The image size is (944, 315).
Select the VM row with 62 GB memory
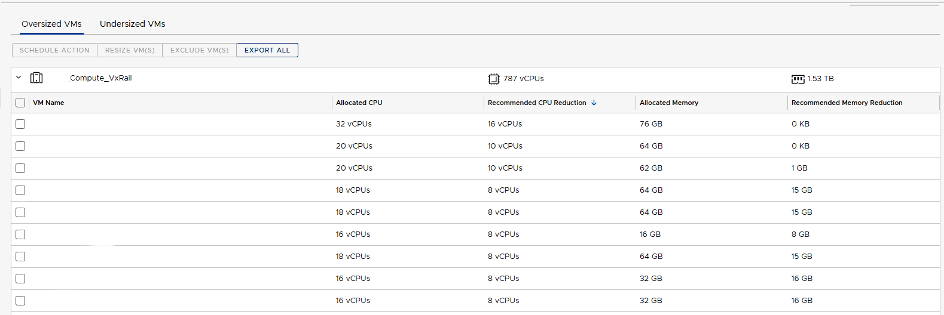[20, 168]
